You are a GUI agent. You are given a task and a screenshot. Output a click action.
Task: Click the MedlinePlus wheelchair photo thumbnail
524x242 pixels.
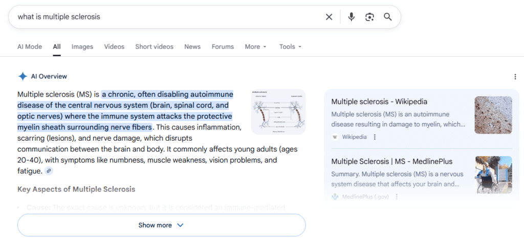pos(493,175)
